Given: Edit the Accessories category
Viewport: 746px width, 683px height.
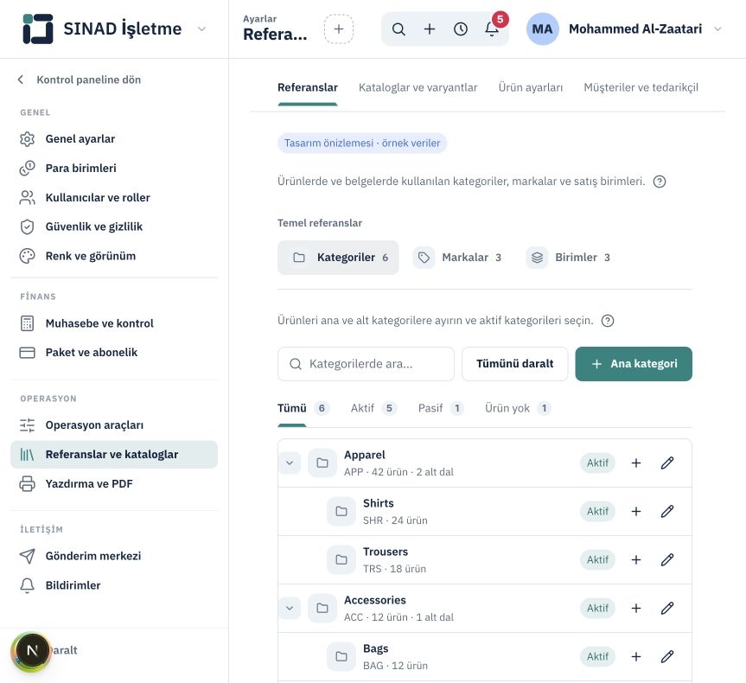Looking at the screenshot, I should point(667,609).
